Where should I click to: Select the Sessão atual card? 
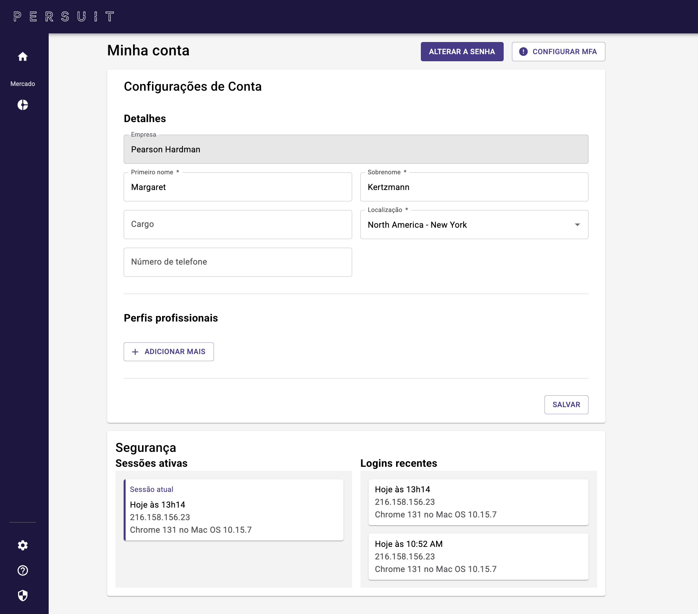[234, 510]
